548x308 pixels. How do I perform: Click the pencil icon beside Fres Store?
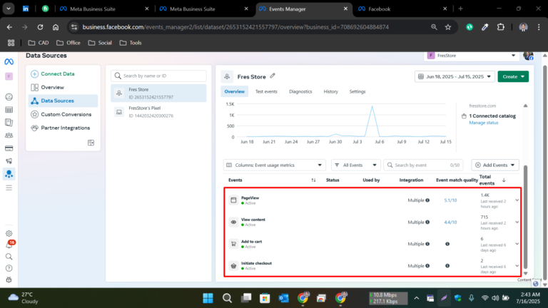click(x=273, y=76)
